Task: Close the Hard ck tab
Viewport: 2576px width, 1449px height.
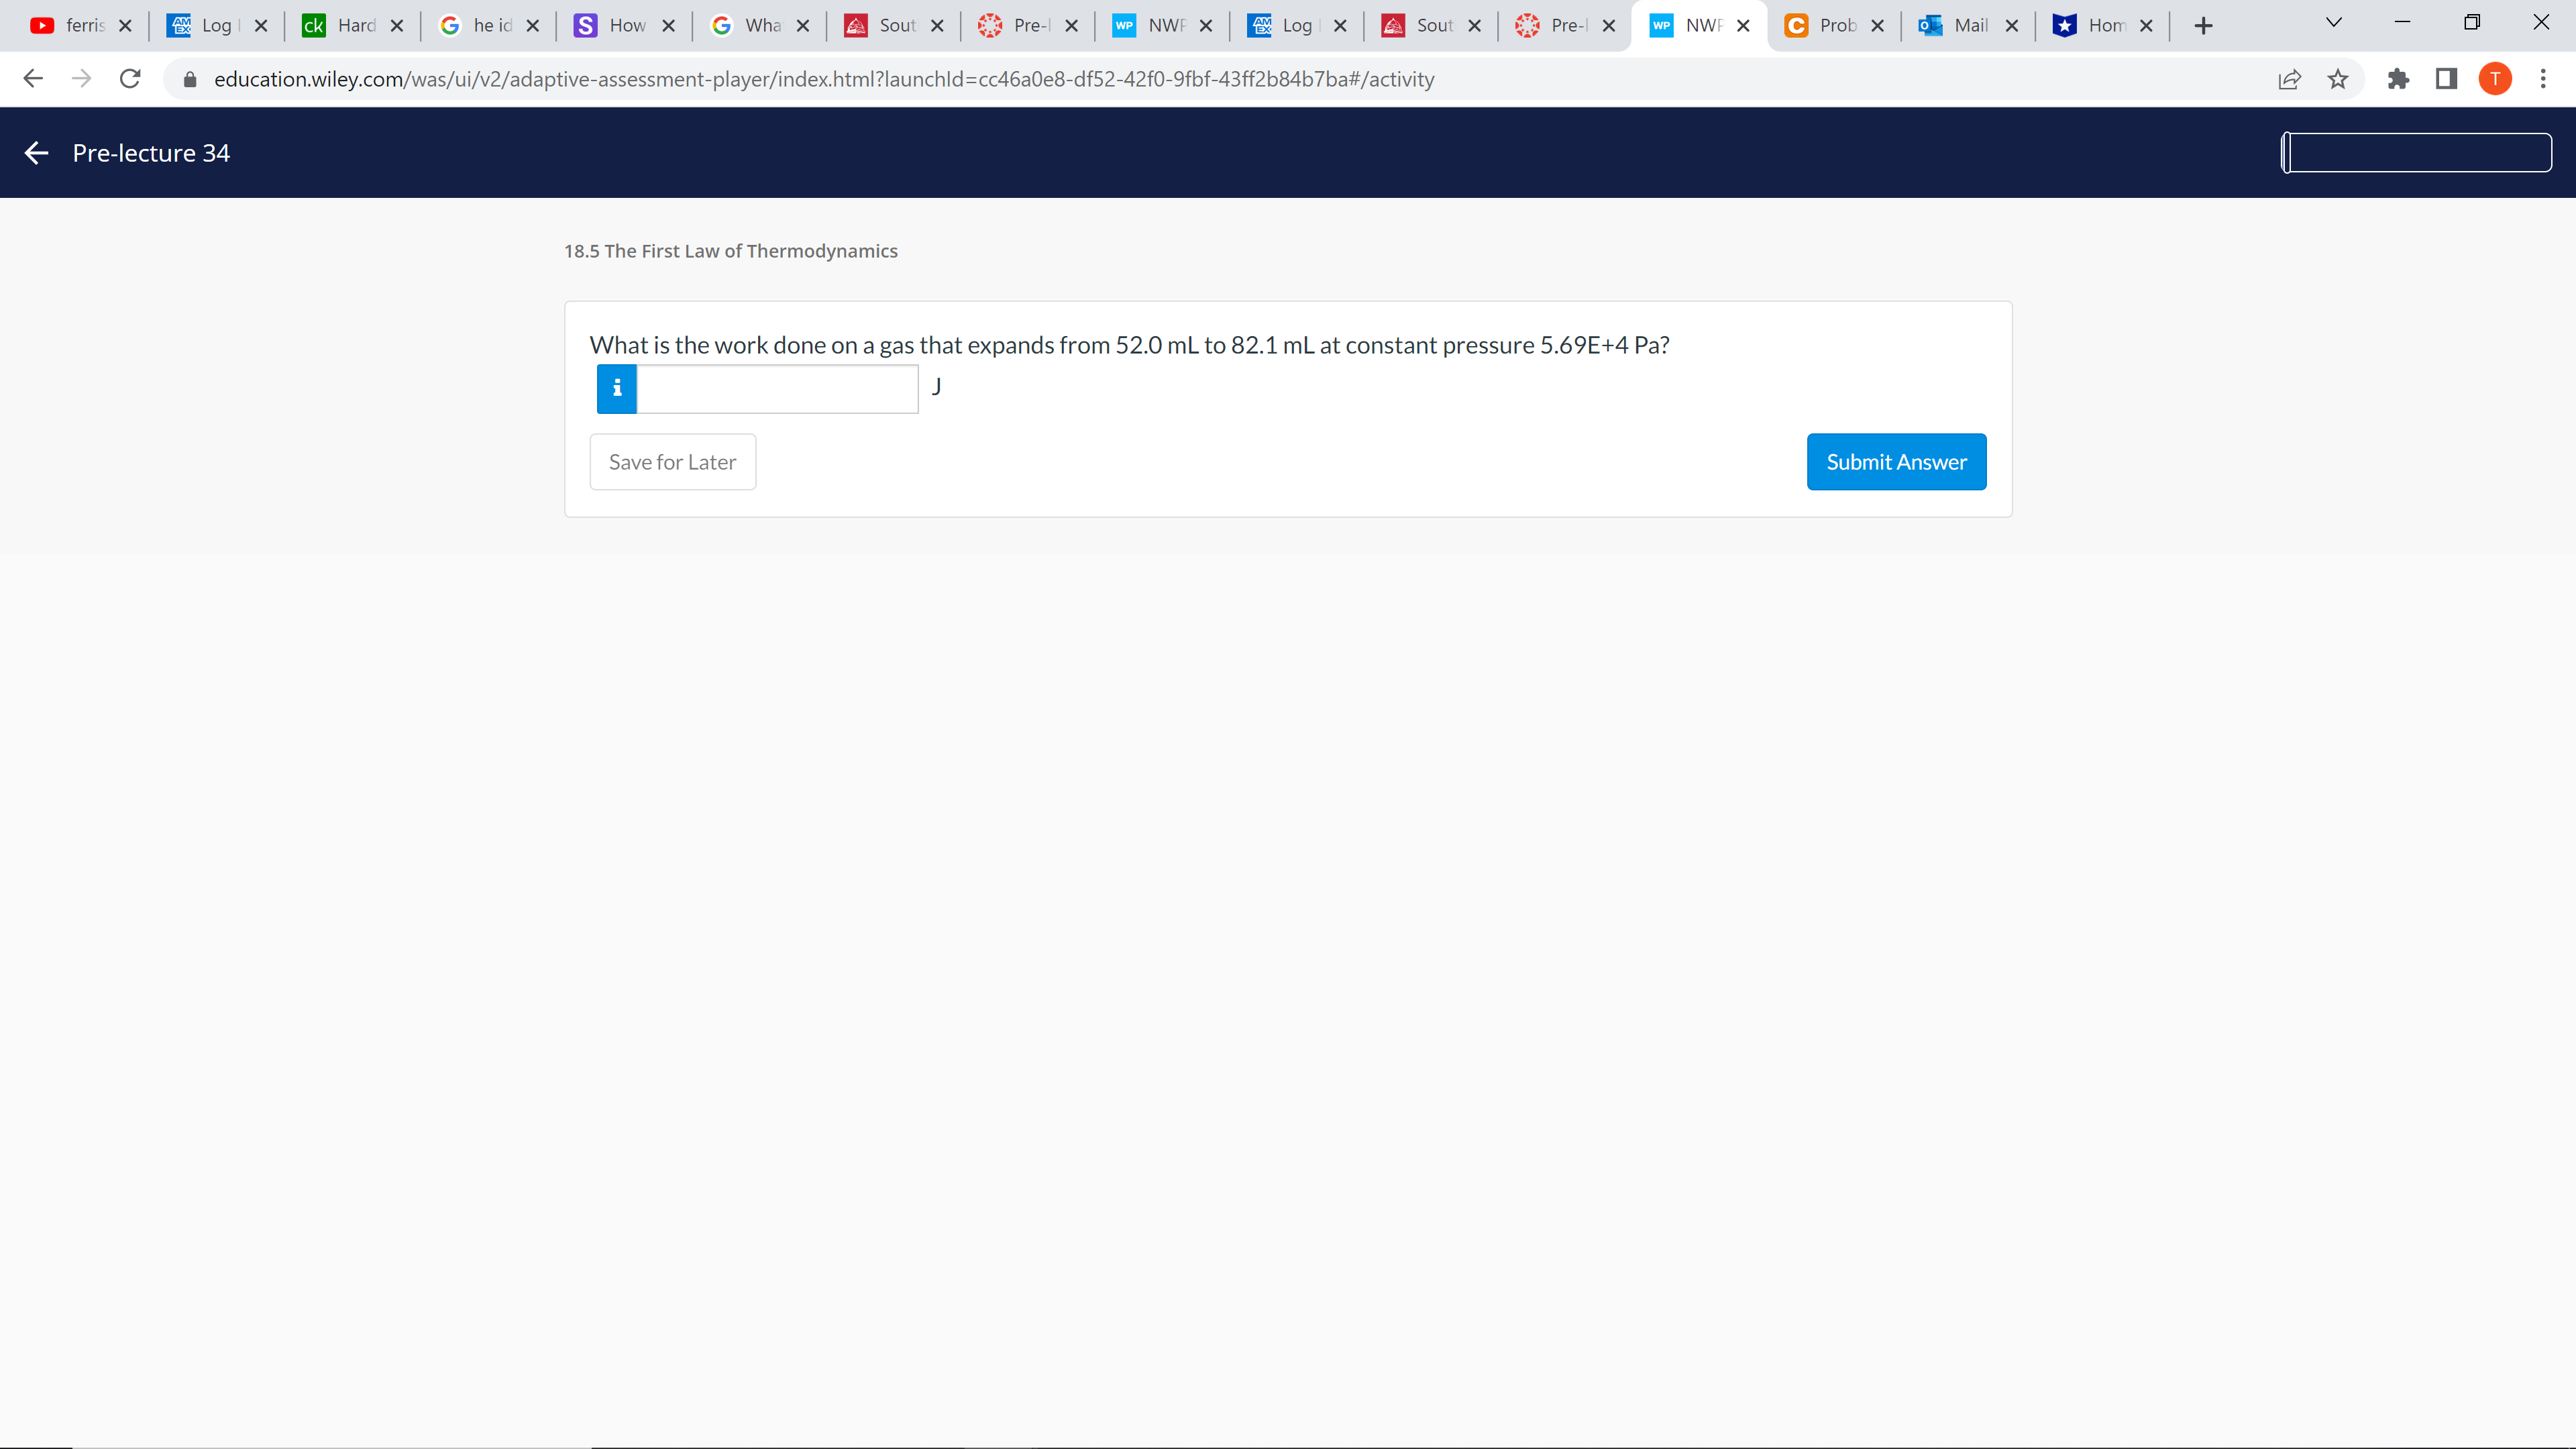Action: [397, 26]
